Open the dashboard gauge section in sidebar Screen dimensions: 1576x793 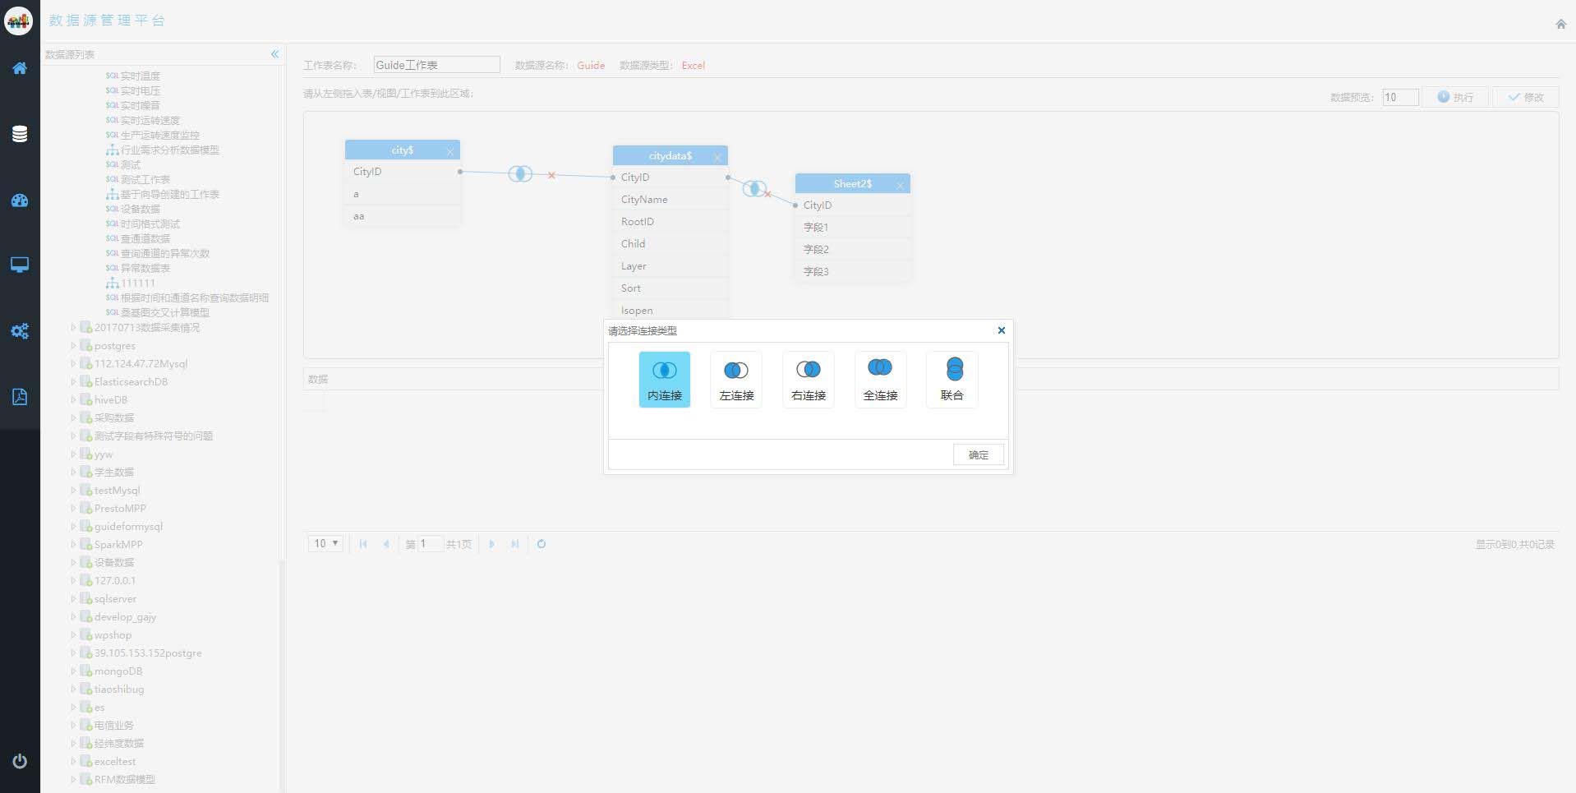(x=20, y=201)
